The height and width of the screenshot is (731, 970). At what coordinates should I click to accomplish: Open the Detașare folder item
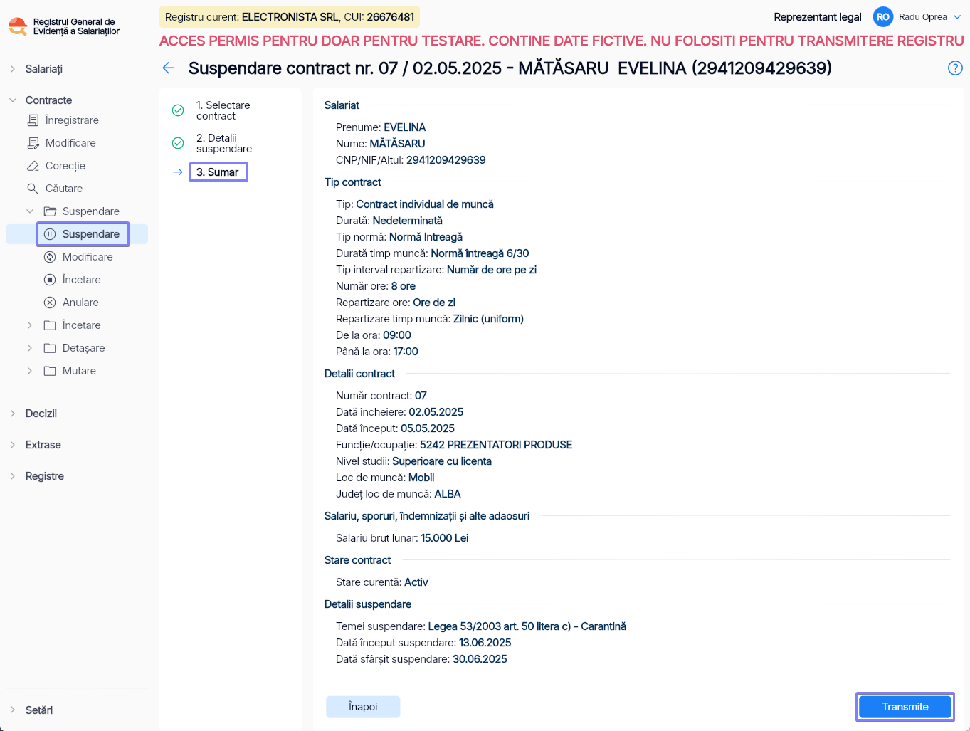(x=83, y=348)
